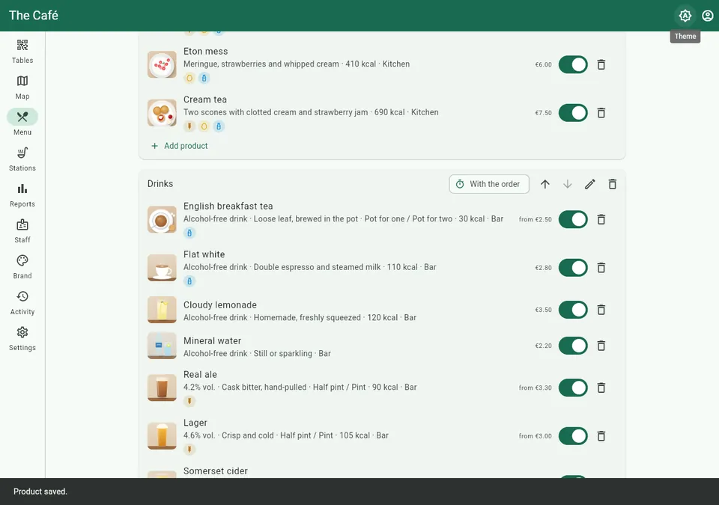The image size is (719, 505).
Task: Move Drinks category down
Action: pos(567,184)
